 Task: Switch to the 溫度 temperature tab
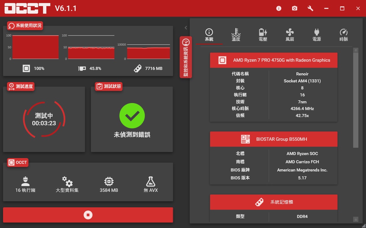point(236,35)
